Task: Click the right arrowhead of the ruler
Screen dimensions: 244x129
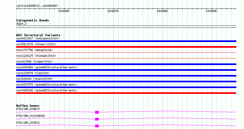Action: coord(236,9)
